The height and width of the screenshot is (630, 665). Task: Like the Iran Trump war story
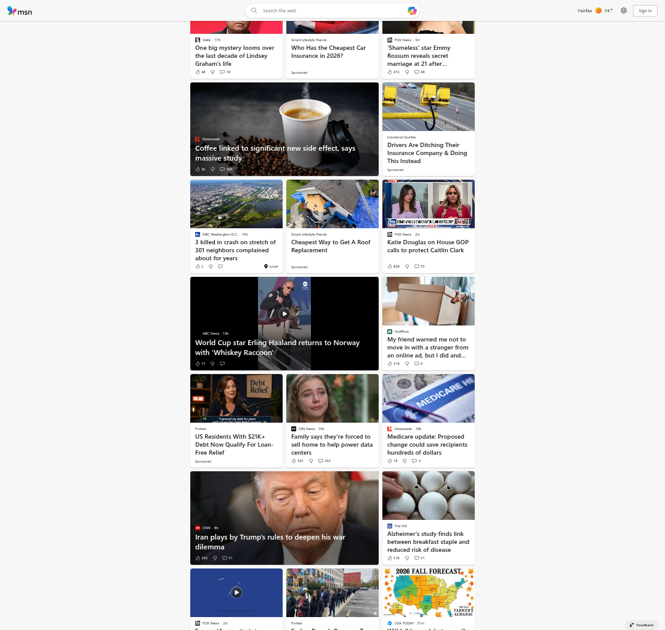(201, 558)
